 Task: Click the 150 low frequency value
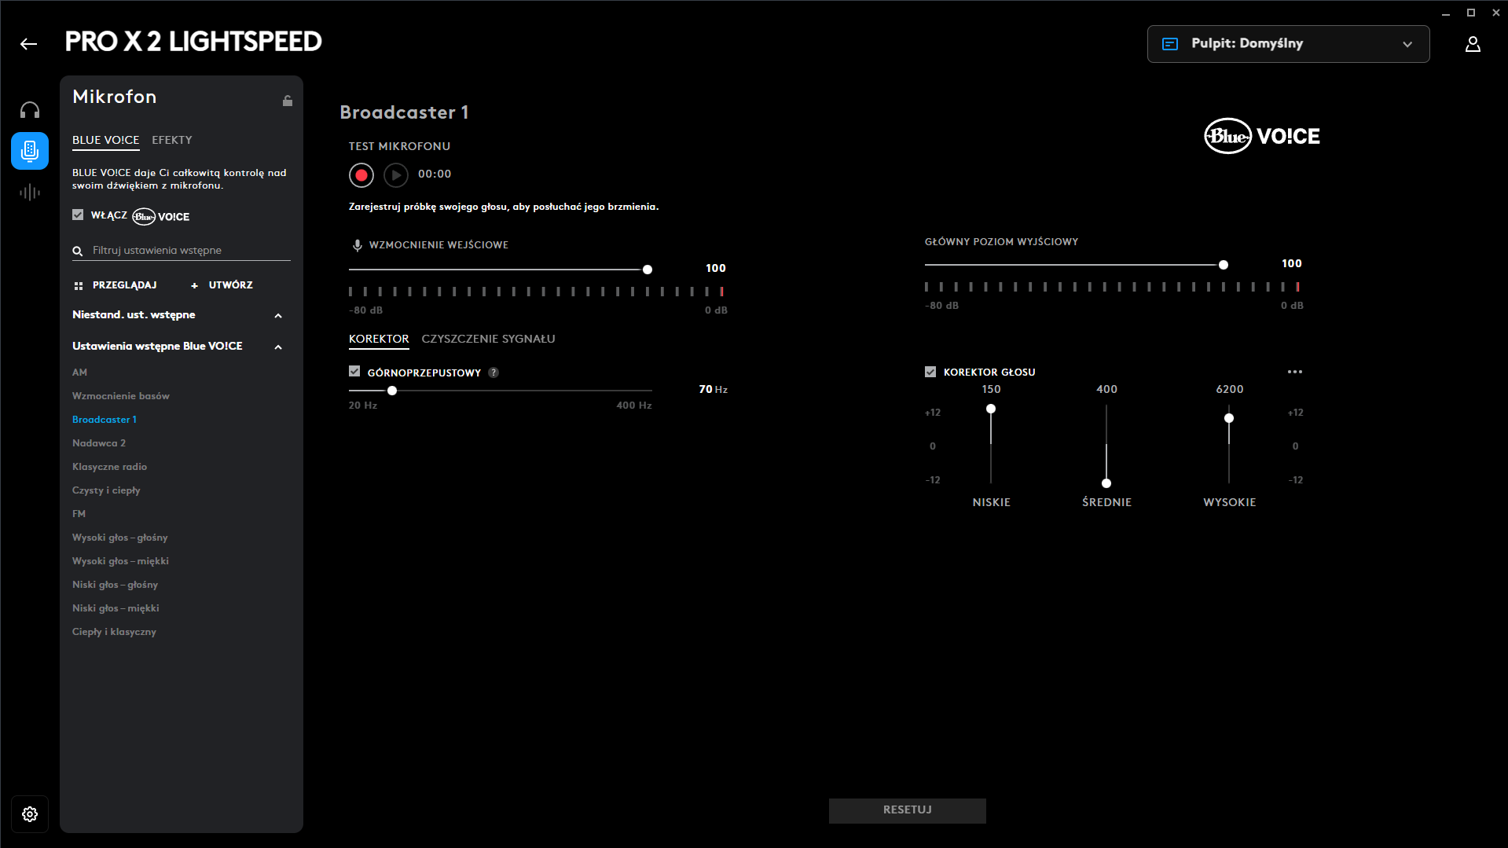[992, 390]
